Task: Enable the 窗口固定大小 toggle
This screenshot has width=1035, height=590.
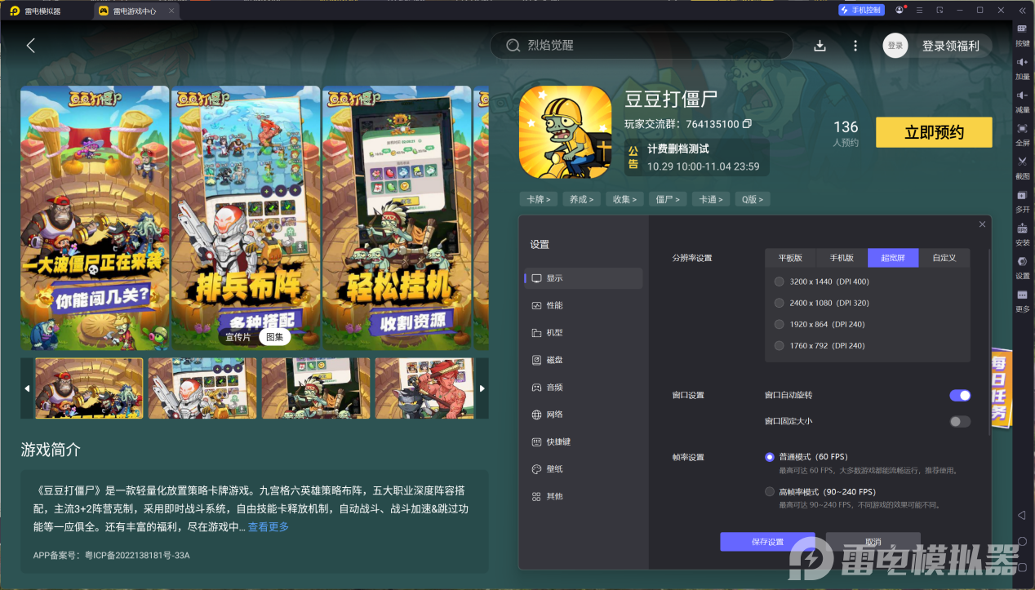Action: tap(960, 421)
